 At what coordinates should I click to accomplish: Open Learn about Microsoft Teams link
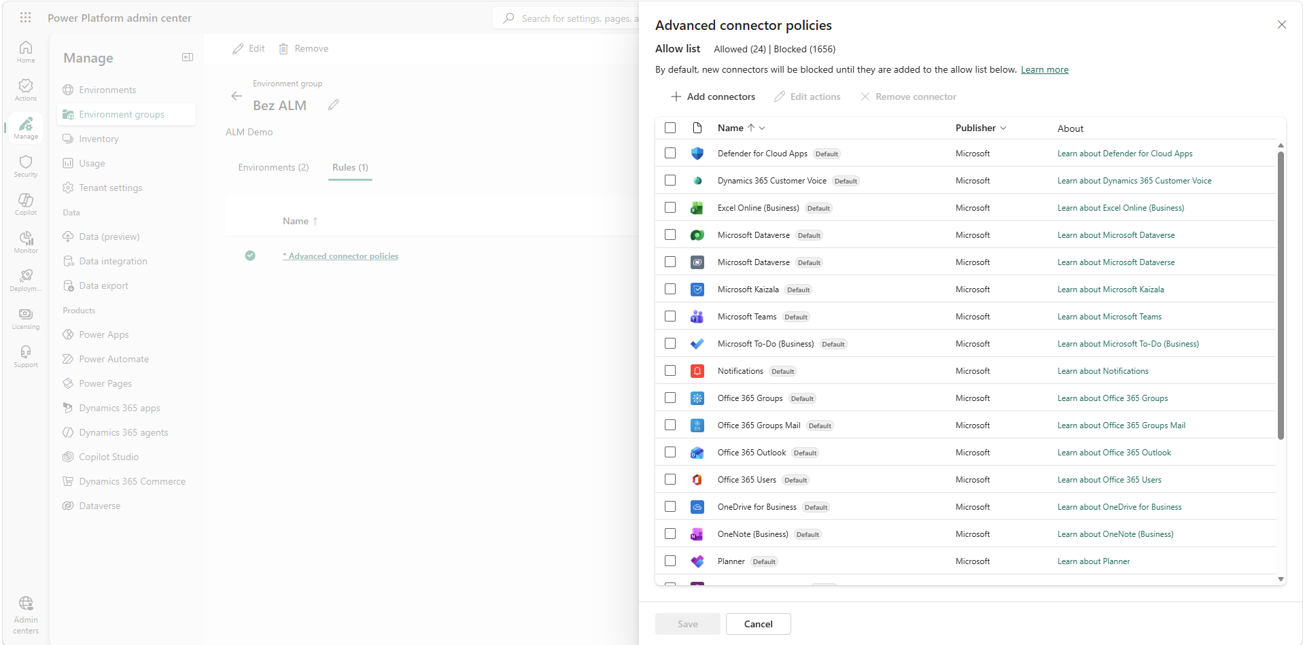click(1109, 317)
